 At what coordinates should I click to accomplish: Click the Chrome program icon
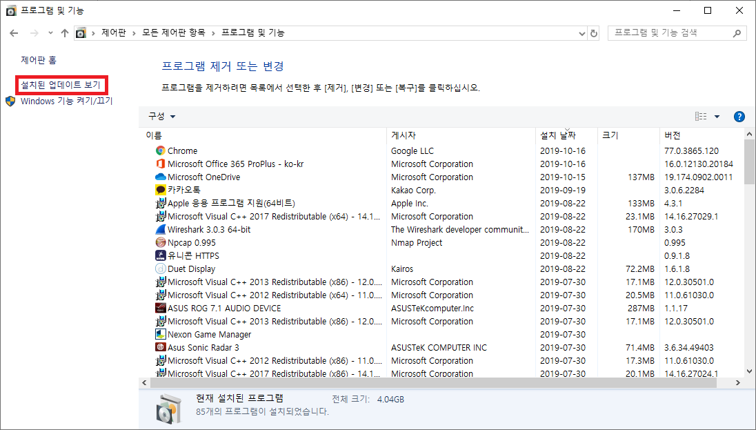pos(161,150)
